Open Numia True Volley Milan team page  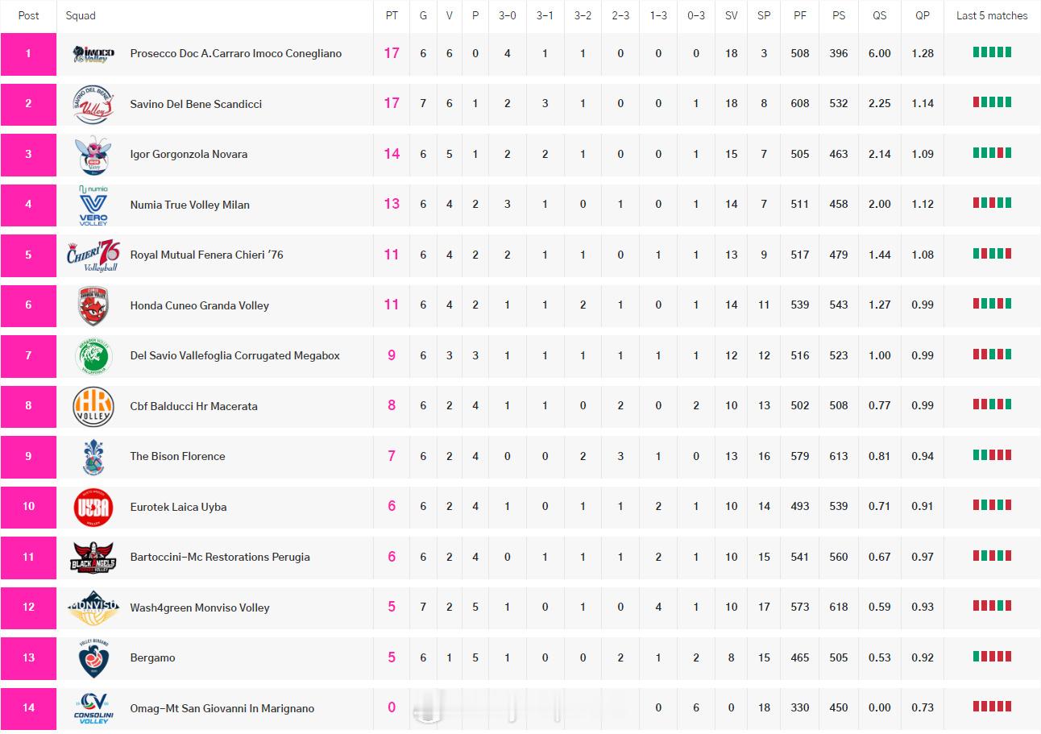click(x=190, y=205)
